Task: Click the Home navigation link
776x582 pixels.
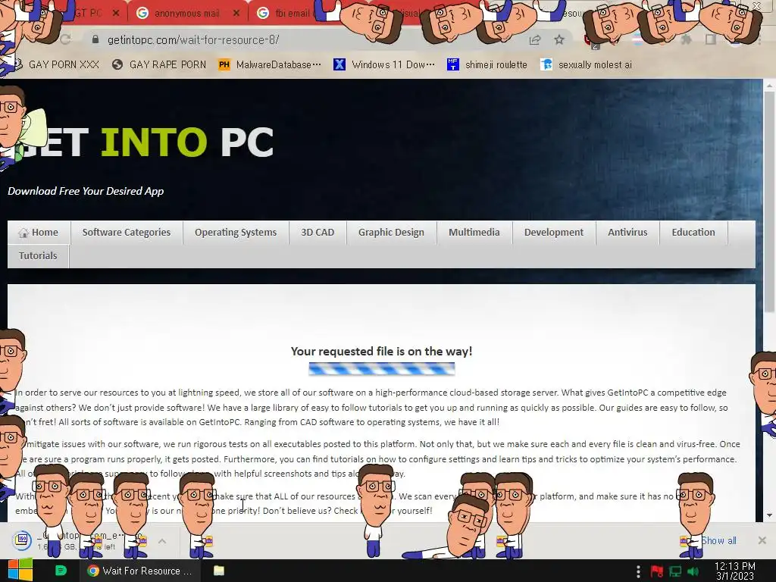Action: pos(39,232)
